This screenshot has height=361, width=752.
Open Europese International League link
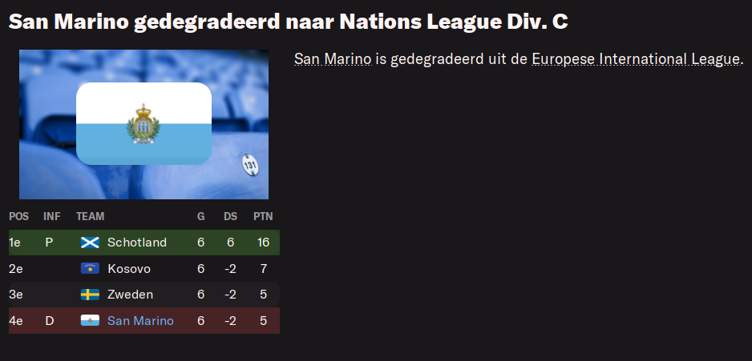click(x=636, y=59)
